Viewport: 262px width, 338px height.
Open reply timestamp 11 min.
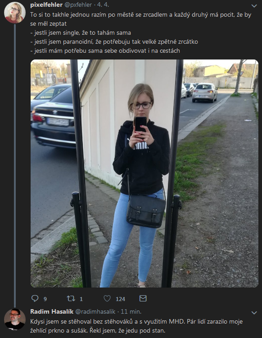coord(131,311)
